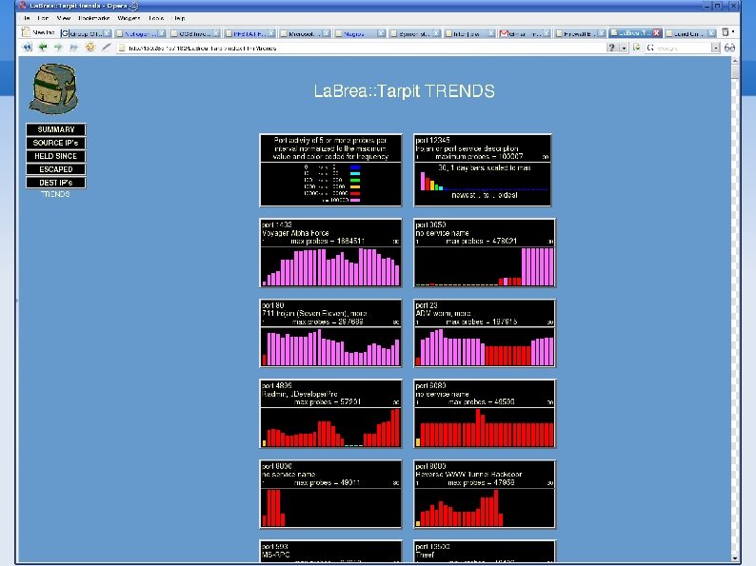Click the glasses view icon
756x566 pixels.
pyautogui.click(x=729, y=48)
